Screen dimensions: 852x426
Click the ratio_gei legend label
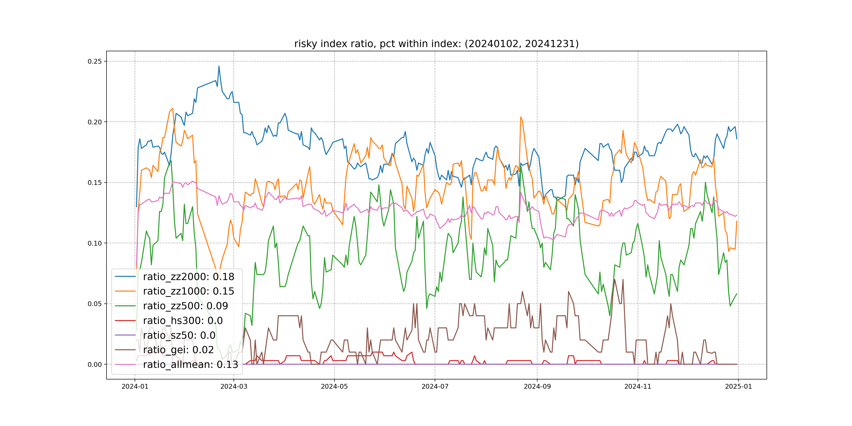178,349
